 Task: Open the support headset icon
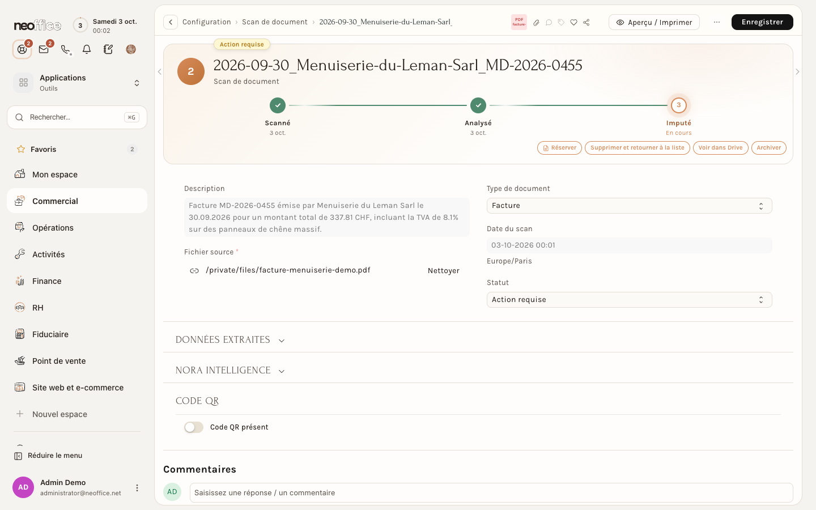click(22, 49)
